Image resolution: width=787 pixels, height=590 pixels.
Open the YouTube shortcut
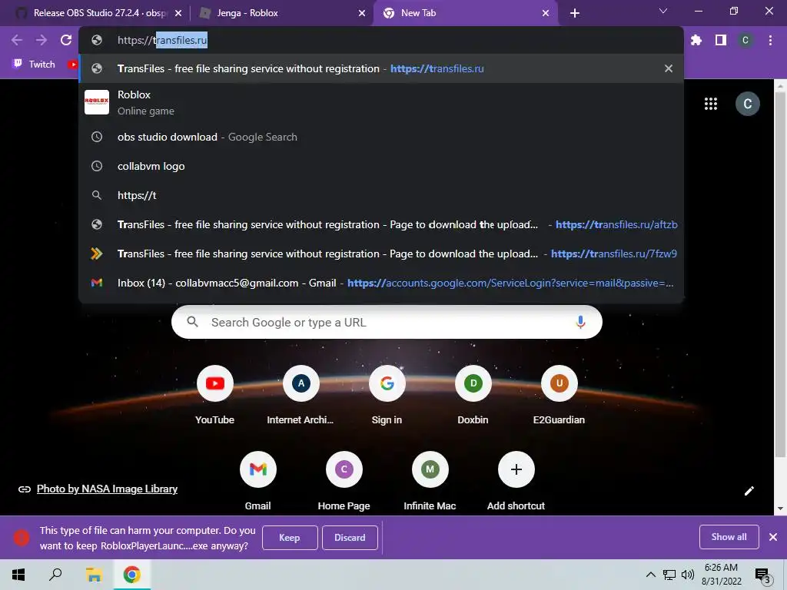[215, 396]
